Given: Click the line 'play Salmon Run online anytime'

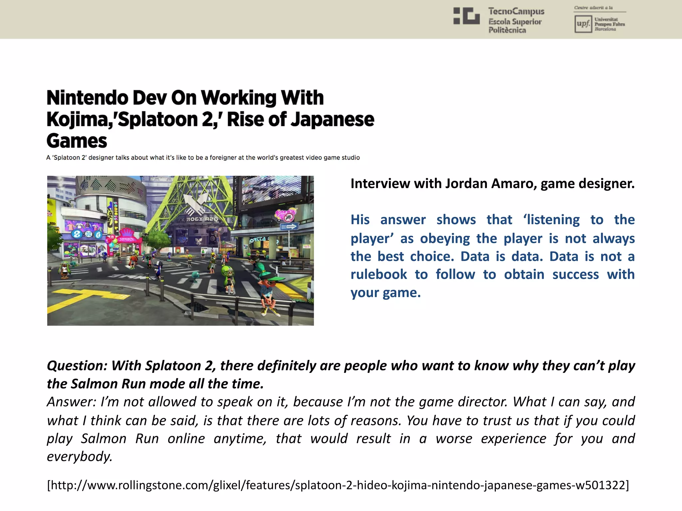Looking at the screenshot, I should point(341,439).
